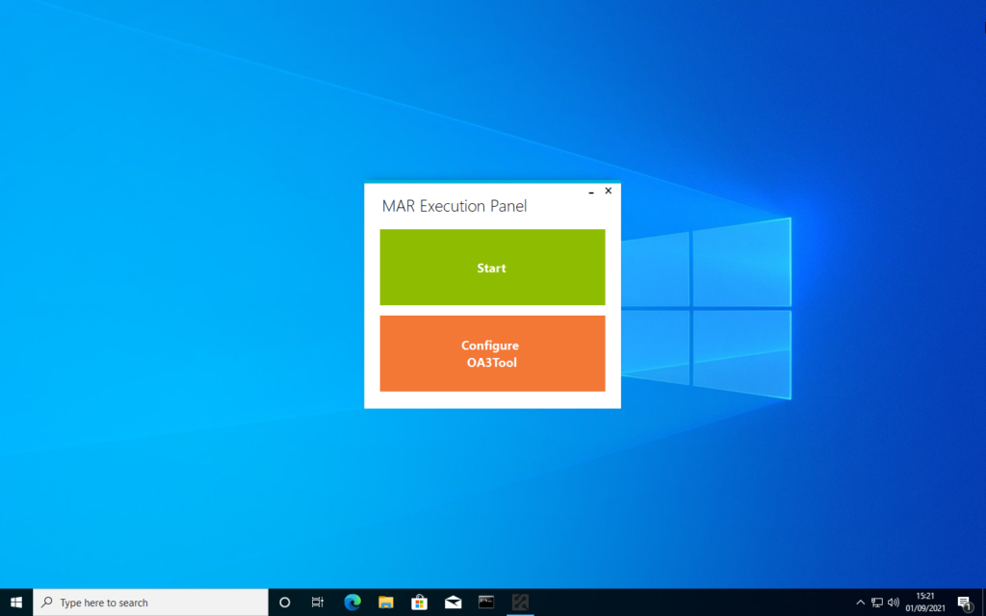Close the MAR Execution Panel window
The width and height of the screenshot is (986, 616).
tap(609, 191)
